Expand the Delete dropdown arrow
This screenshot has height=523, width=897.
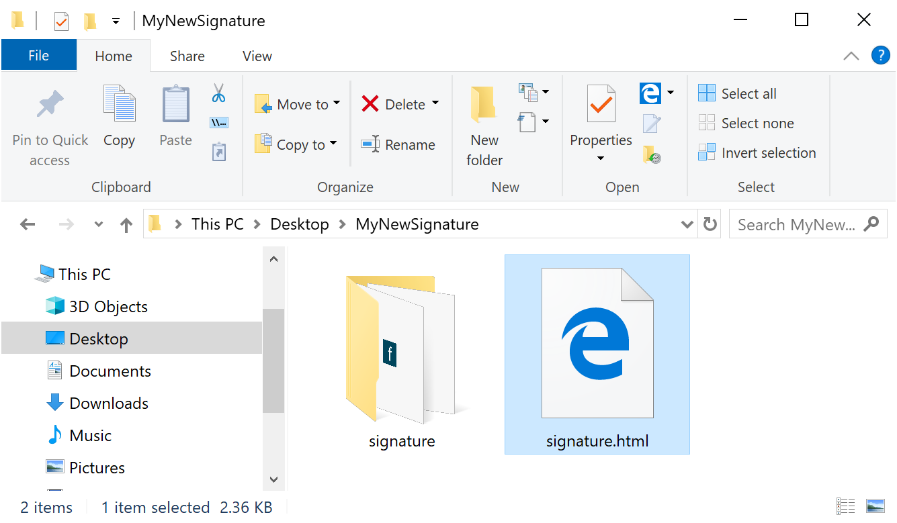[x=435, y=103]
